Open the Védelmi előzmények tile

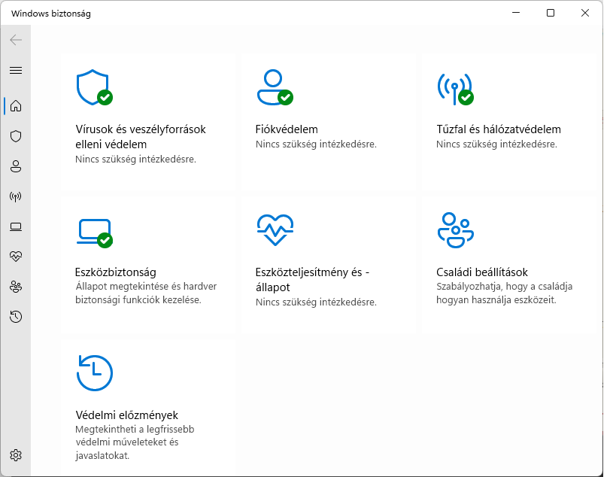click(x=148, y=407)
